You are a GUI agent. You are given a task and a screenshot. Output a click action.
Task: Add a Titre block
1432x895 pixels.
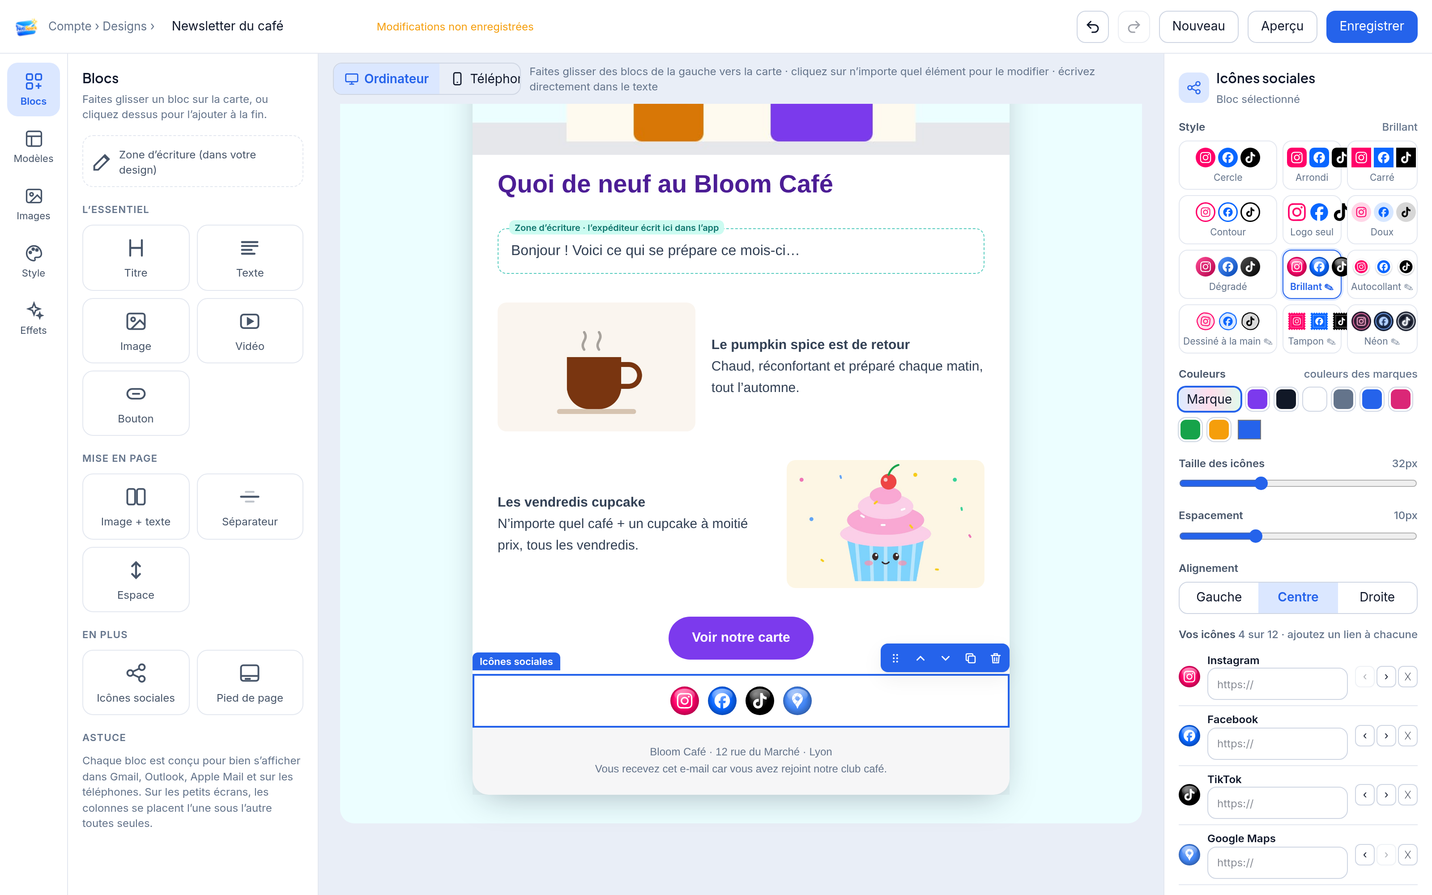tap(136, 257)
